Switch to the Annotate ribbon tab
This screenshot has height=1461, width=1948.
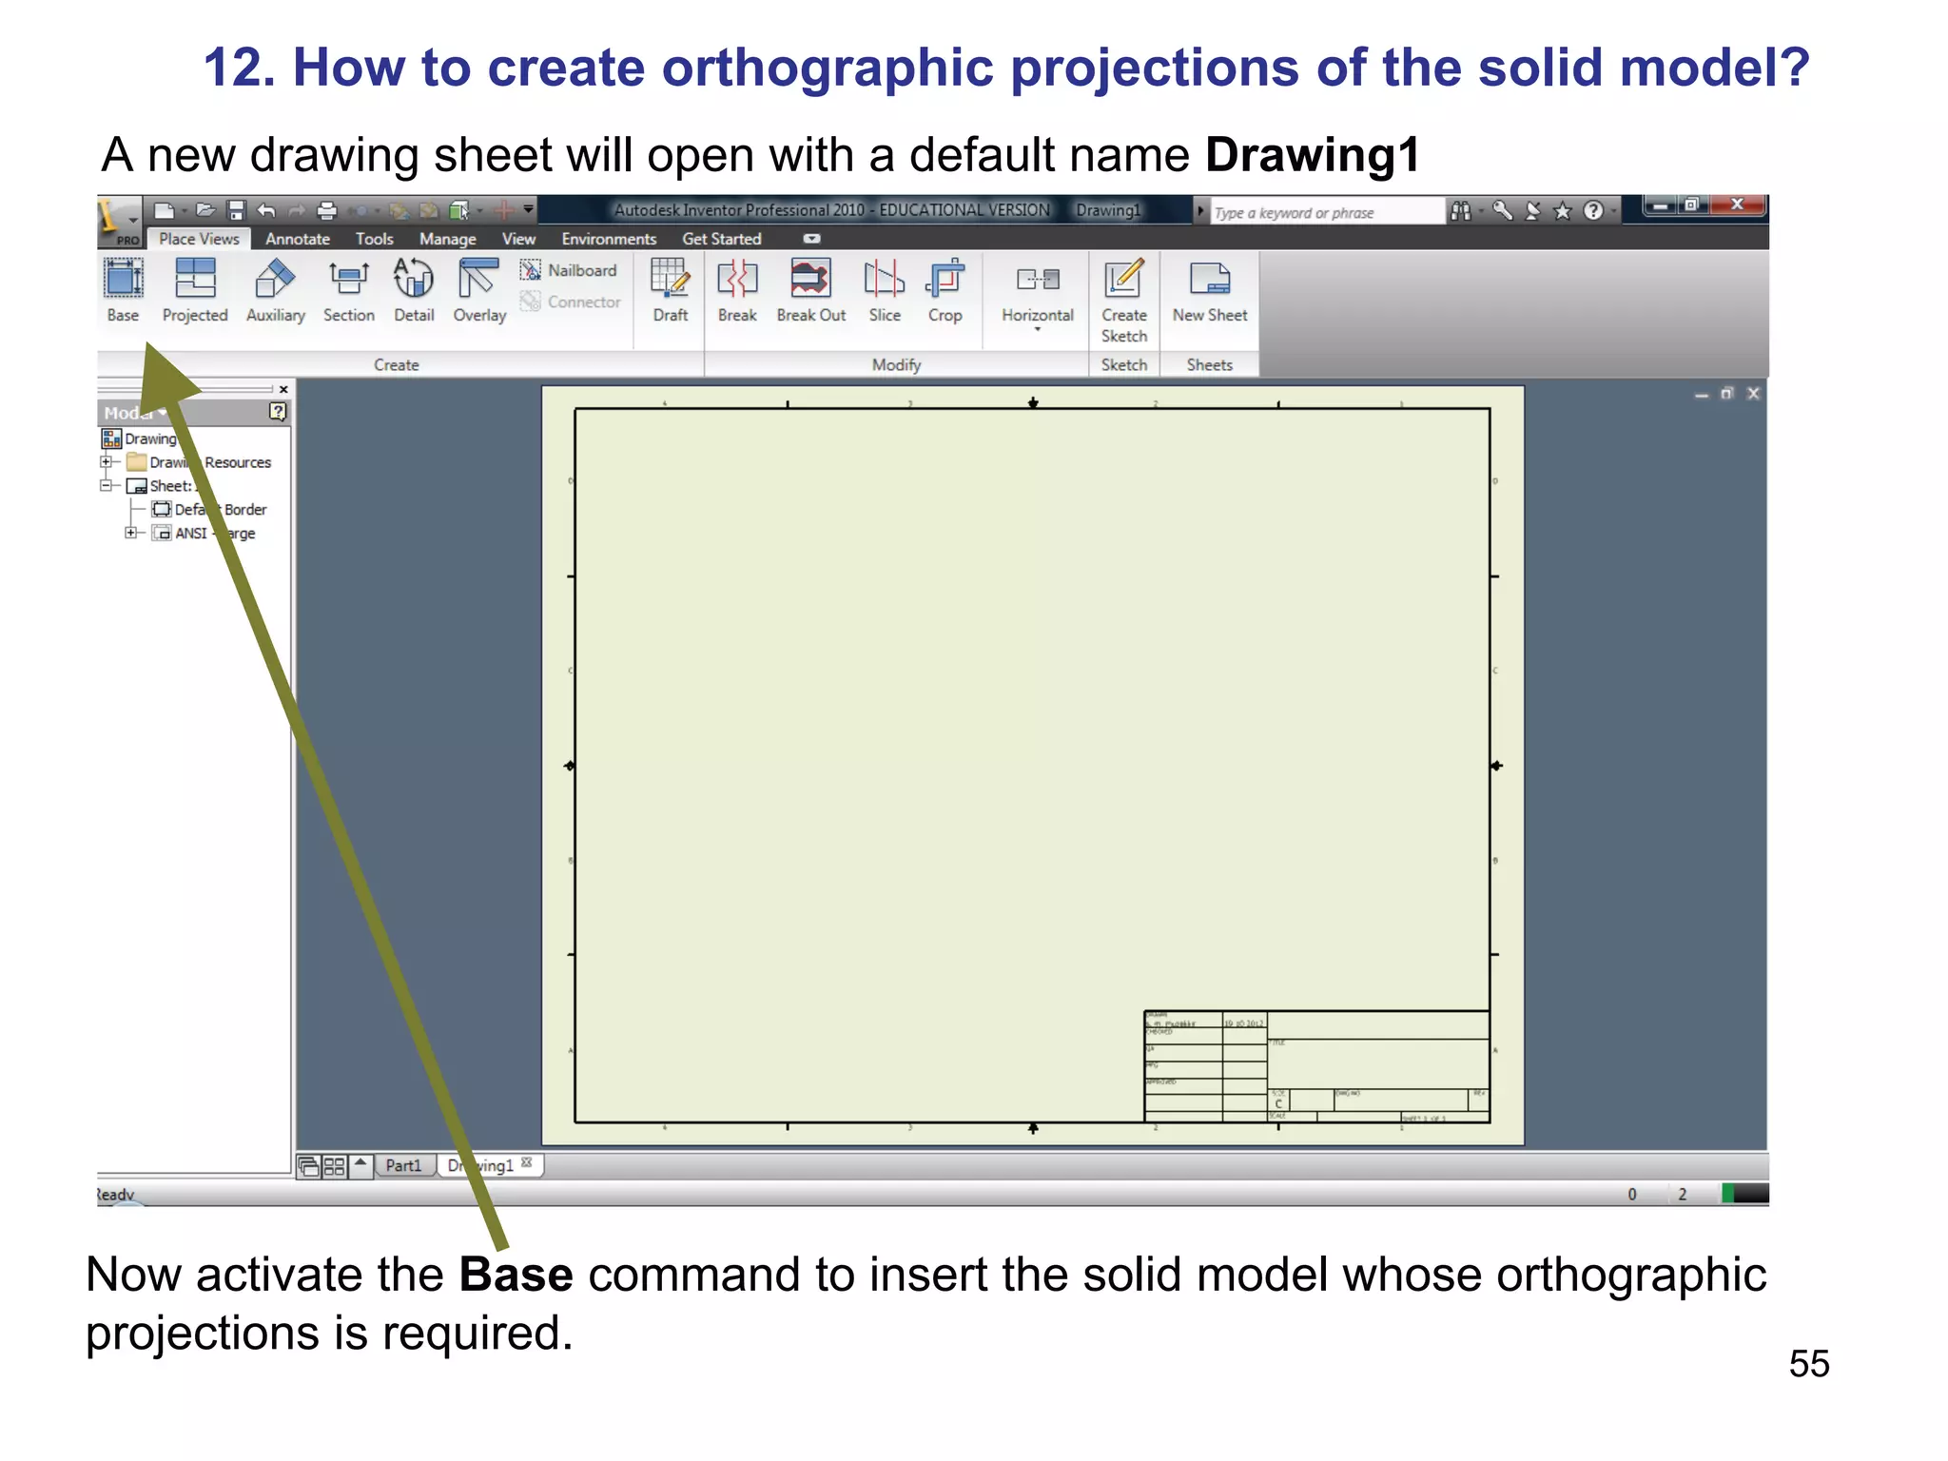(297, 239)
